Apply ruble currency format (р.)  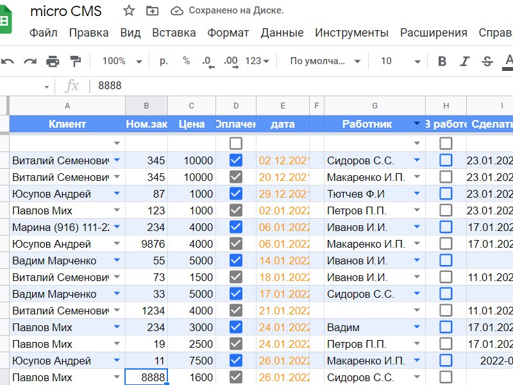(164, 61)
